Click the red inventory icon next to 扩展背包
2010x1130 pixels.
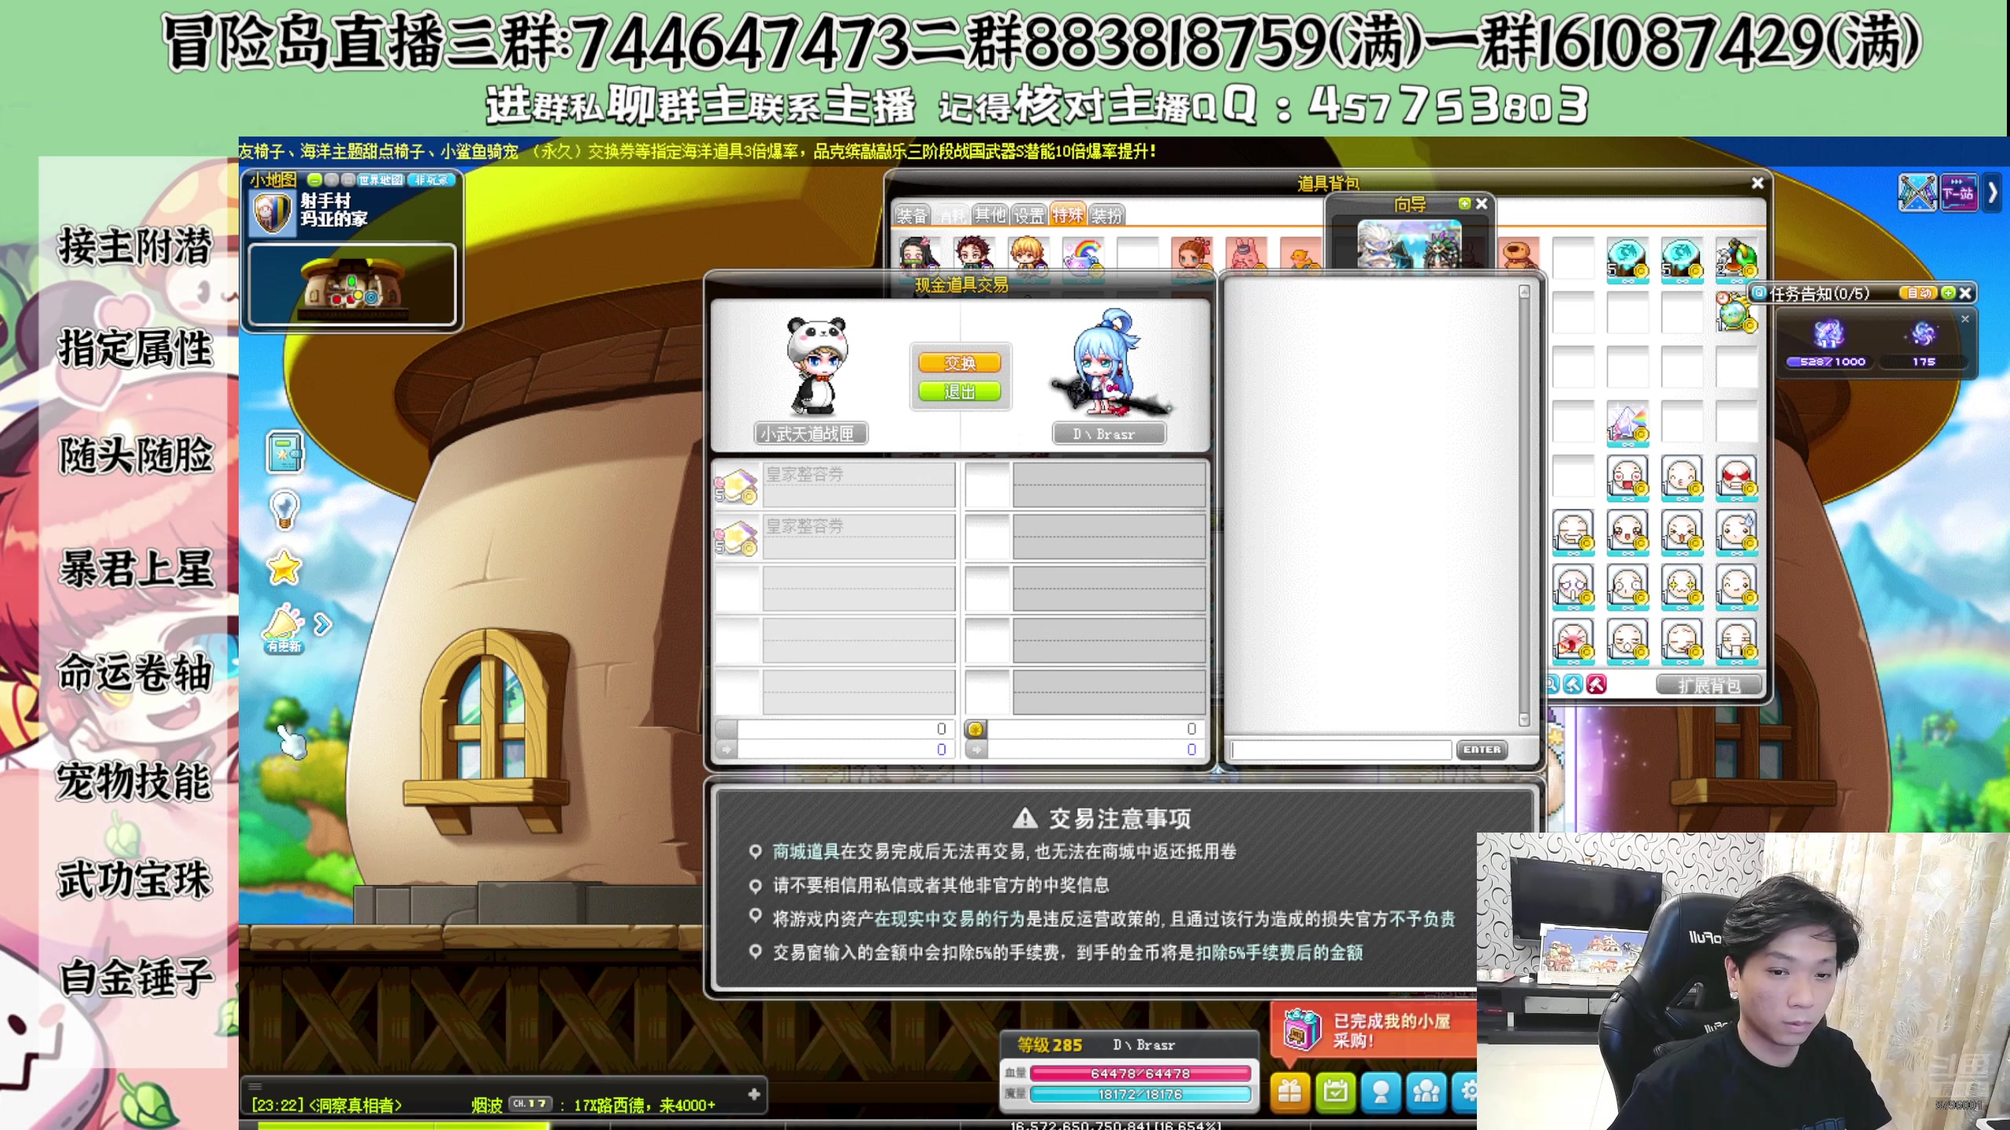point(1596,684)
